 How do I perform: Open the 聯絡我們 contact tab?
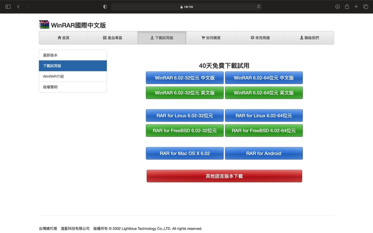(309, 38)
